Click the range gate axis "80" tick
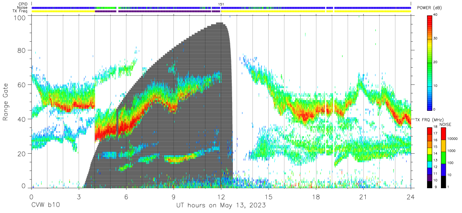The image size is (462, 213). [22, 50]
